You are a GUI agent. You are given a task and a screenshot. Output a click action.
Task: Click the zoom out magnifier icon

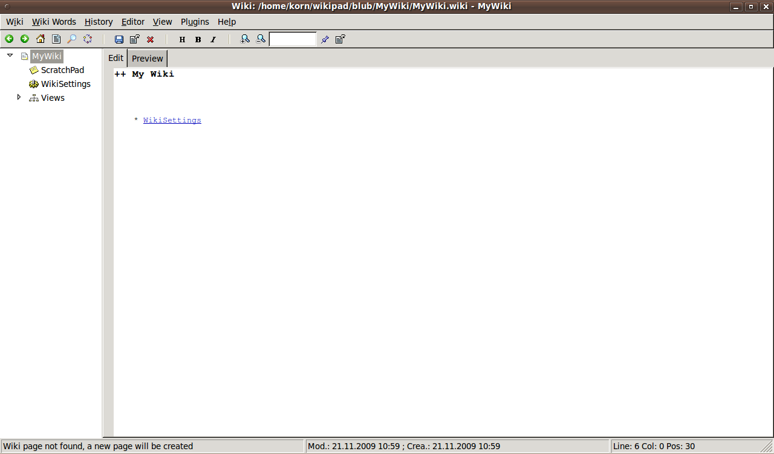[x=261, y=39]
